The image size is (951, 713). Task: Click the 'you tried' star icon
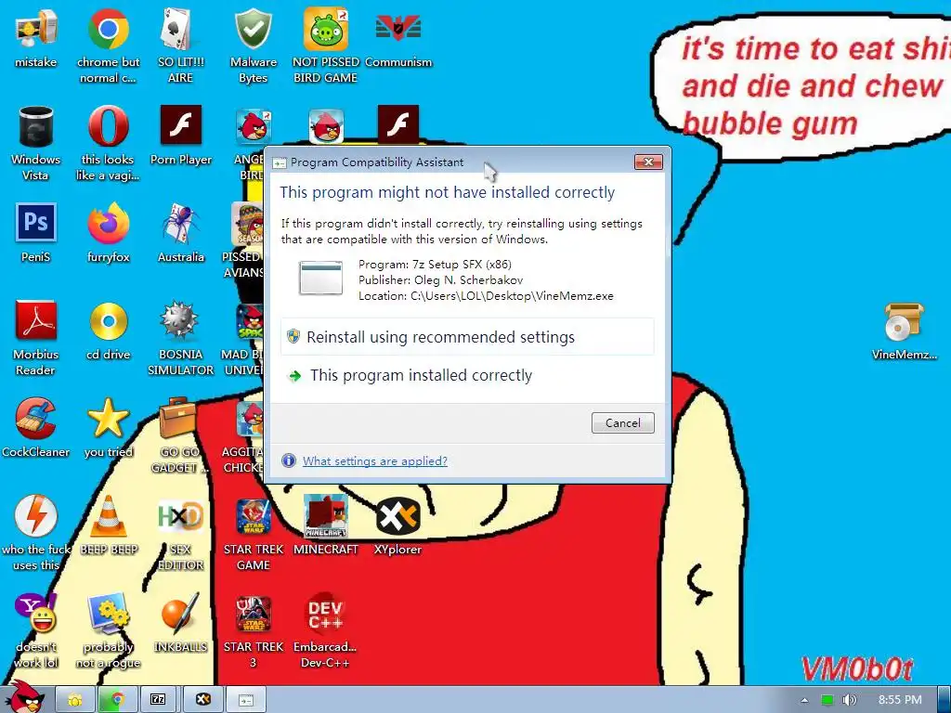coord(108,428)
